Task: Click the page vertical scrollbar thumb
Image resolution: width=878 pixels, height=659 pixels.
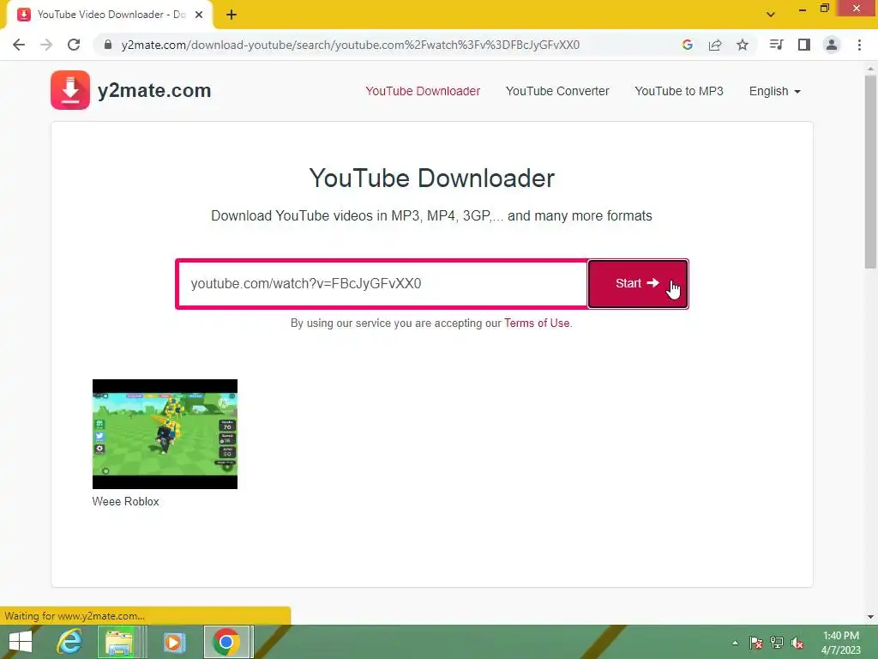Action: pyautogui.click(x=870, y=171)
